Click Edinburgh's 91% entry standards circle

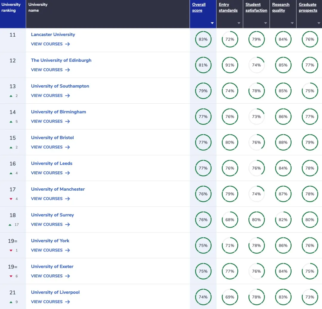(x=230, y=65)
